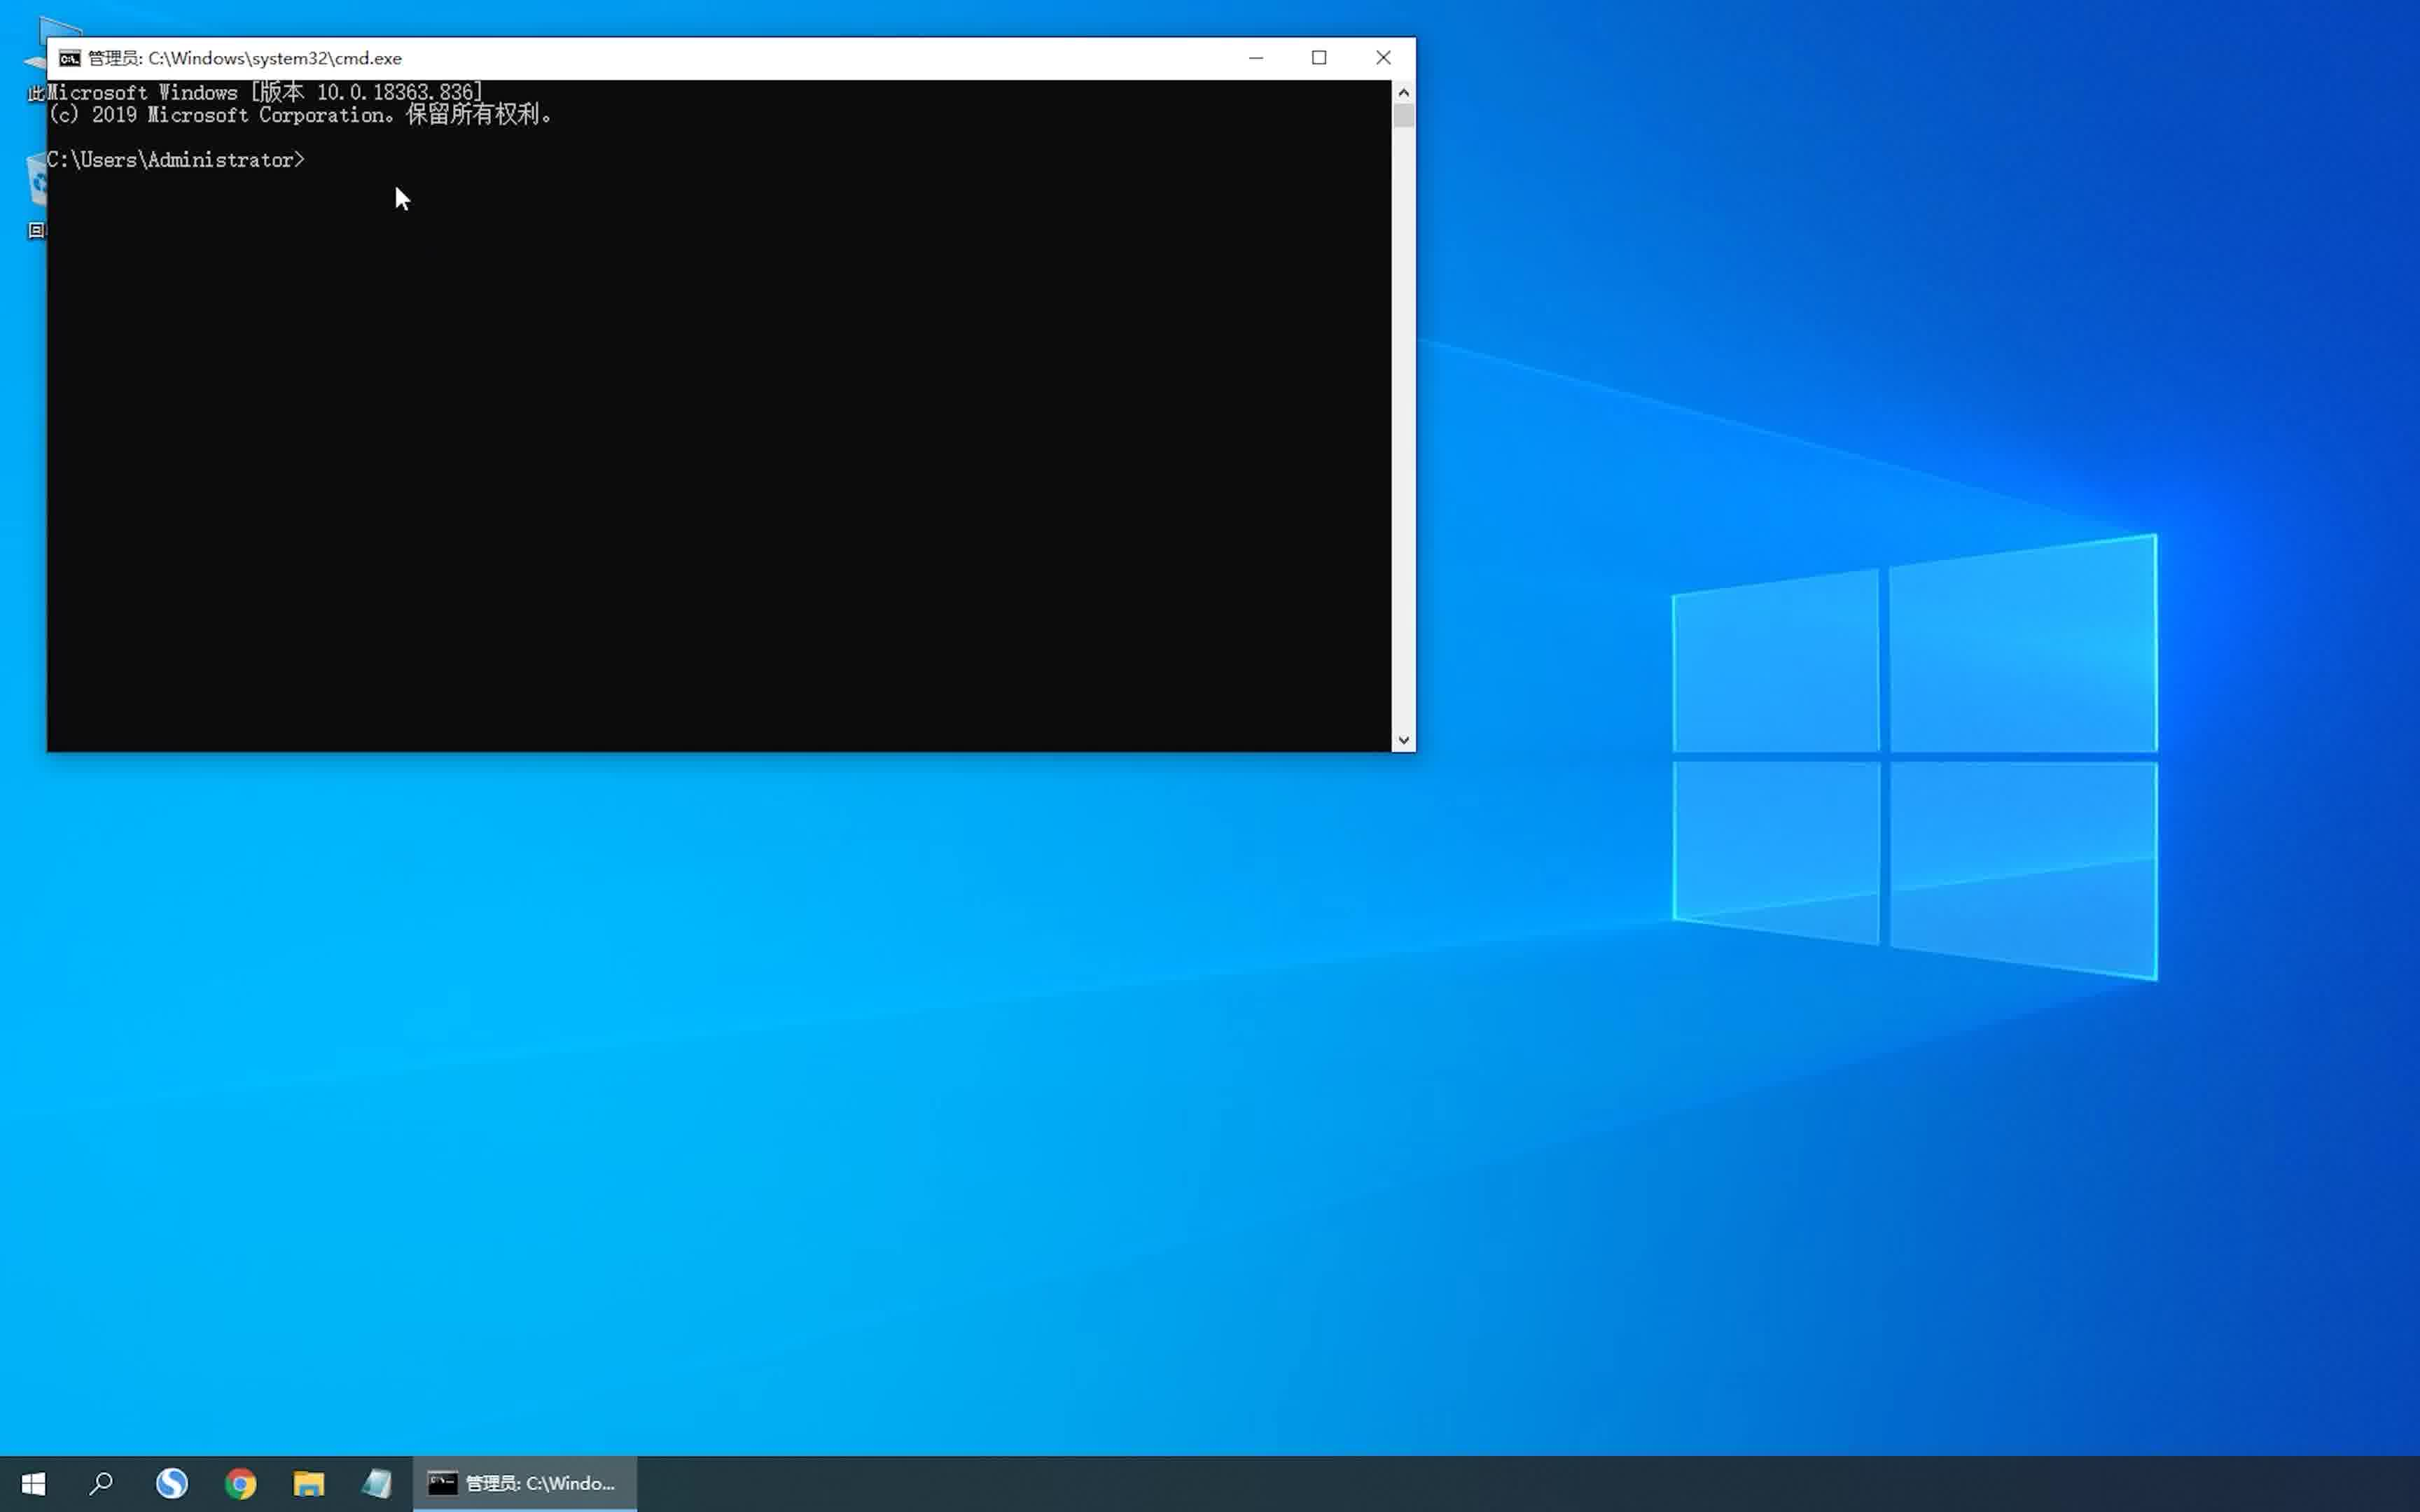Click the cmd.exe taskbar window button
2420x1512 pixels.
pyautogui.click(x=524, y=1483)
